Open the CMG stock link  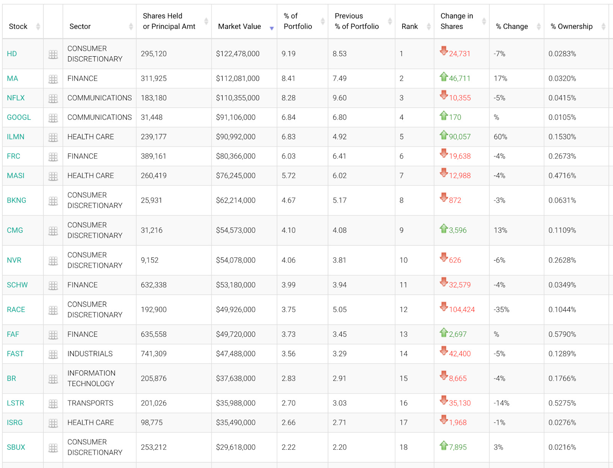[15, 230]
